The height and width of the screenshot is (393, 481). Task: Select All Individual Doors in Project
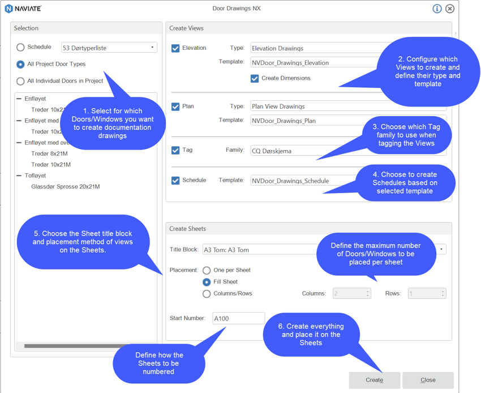tap(20, 82)
